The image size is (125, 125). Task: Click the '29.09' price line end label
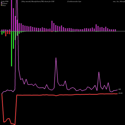(120, 93)
